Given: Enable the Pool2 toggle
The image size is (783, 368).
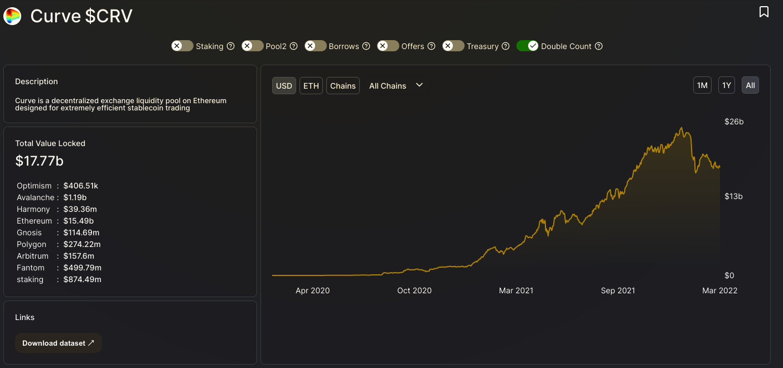Looking at the screenshot, I should [x=253, y=46].
